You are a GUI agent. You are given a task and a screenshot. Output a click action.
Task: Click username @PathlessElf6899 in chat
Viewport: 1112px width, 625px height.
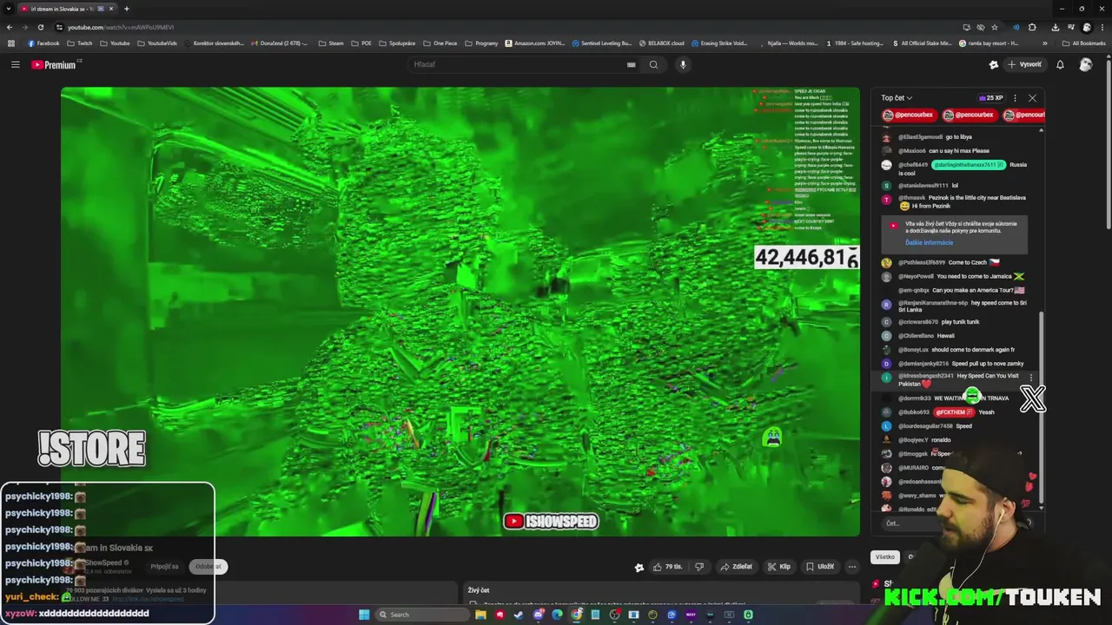click(x=922, y=262)
